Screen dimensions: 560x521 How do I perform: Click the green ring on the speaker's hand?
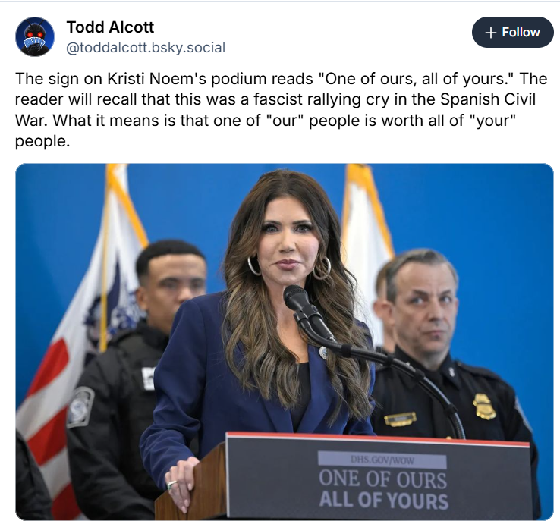point(171,485)
